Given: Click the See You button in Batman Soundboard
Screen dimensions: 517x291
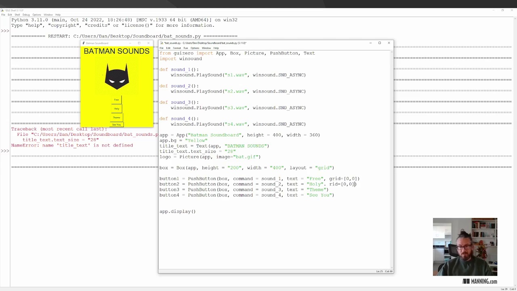Looking at the screenshot, I should 116,124.
